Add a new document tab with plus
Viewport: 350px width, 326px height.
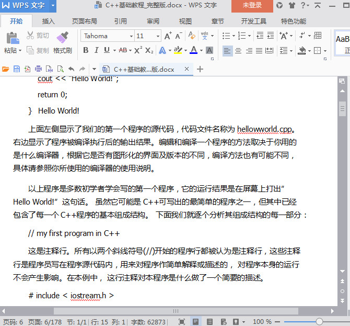click(200, 69)
